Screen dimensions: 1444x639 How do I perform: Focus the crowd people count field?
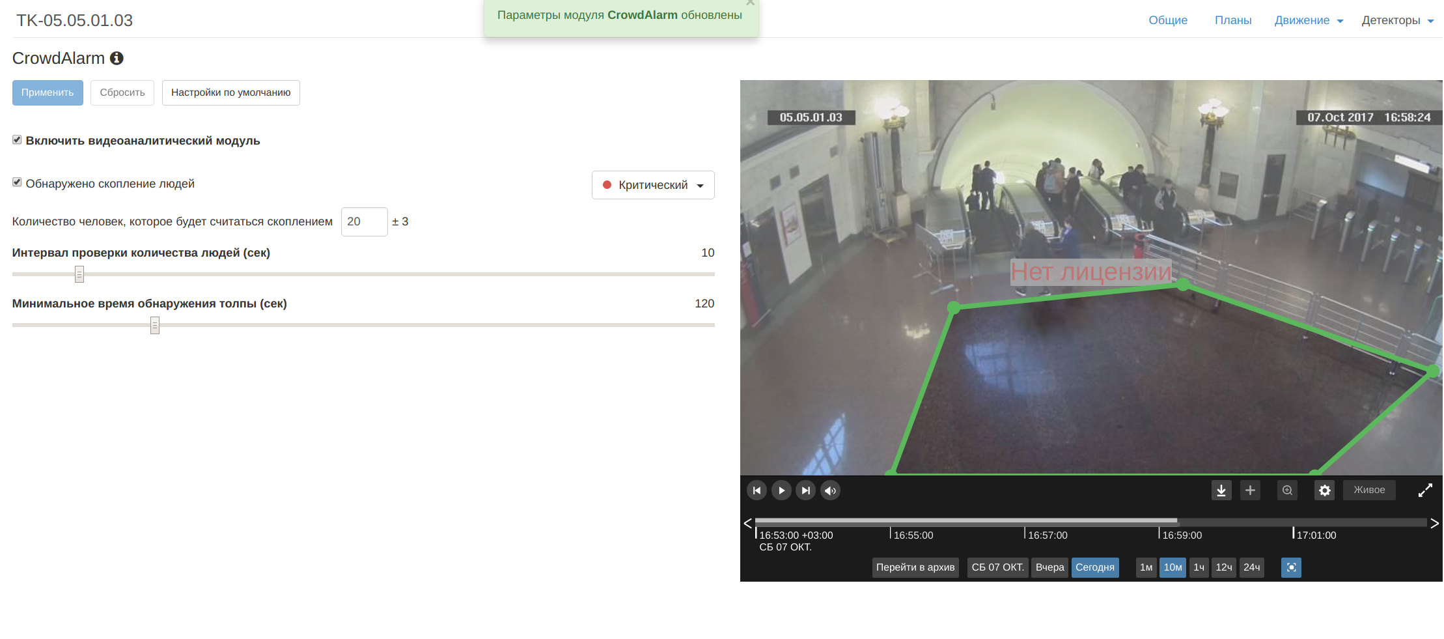tap(365, 221)
